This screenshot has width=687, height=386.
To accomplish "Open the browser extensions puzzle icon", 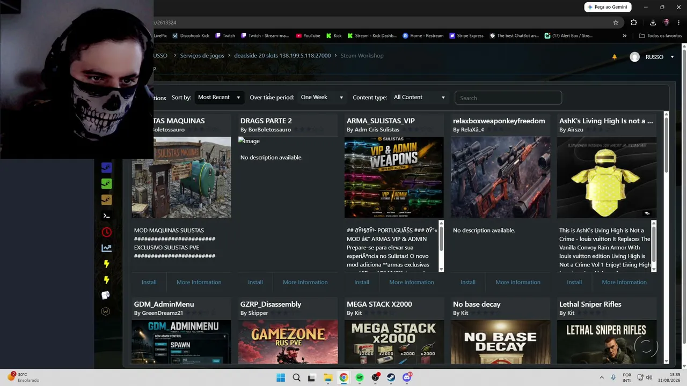I will 634,23.
